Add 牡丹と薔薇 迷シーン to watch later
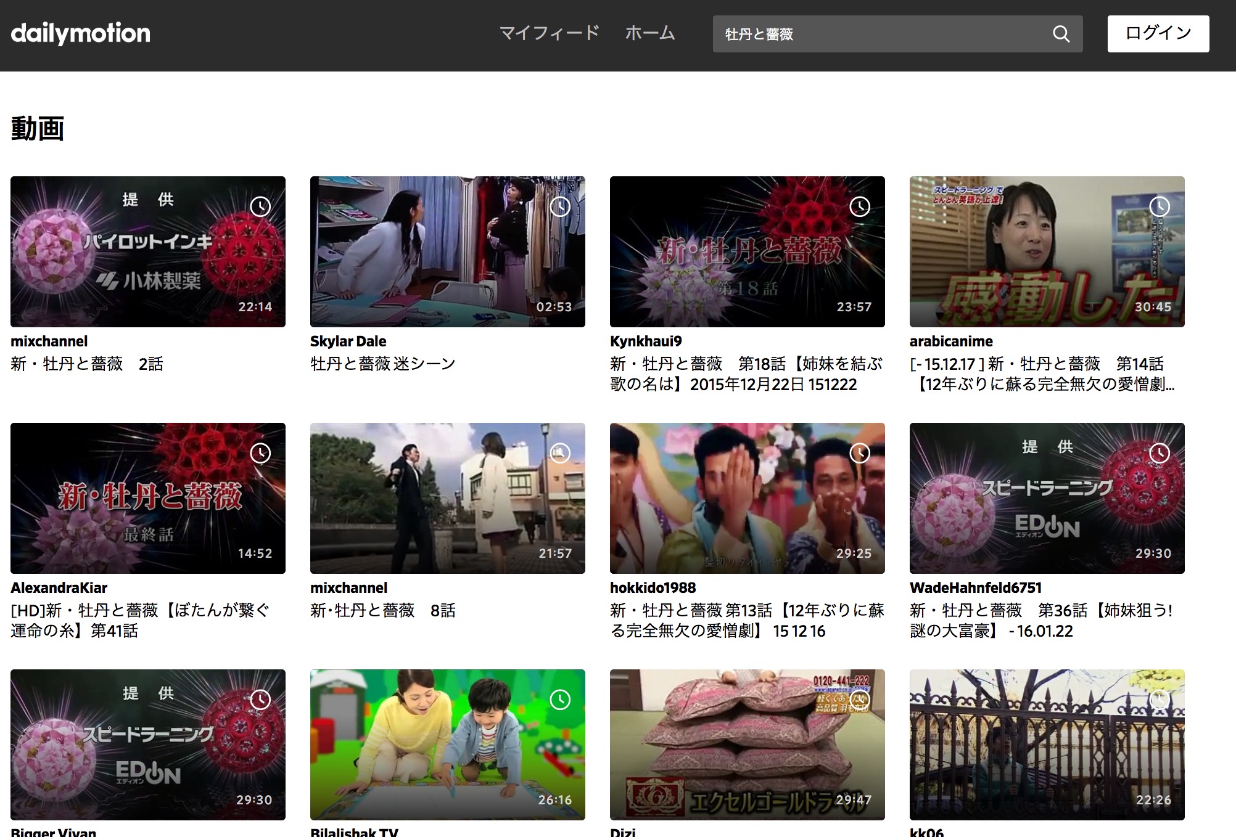The width and height of the screenshot is (1236, 837). [x=560, y=206]
